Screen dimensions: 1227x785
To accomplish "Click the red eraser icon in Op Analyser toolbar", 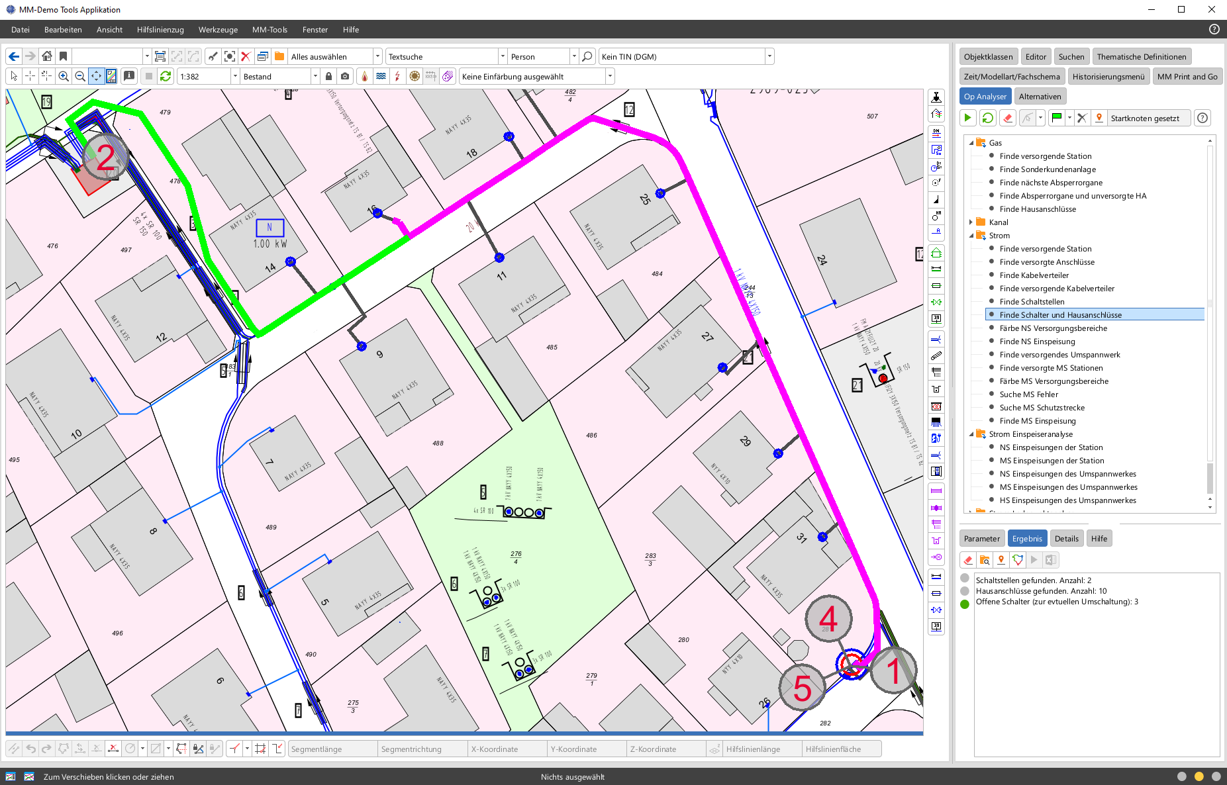I will [1008, 118].
